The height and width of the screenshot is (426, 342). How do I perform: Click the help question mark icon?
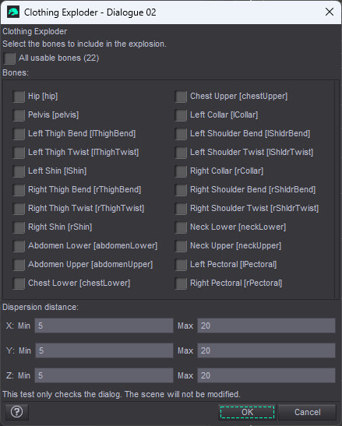tap(17, 412)
